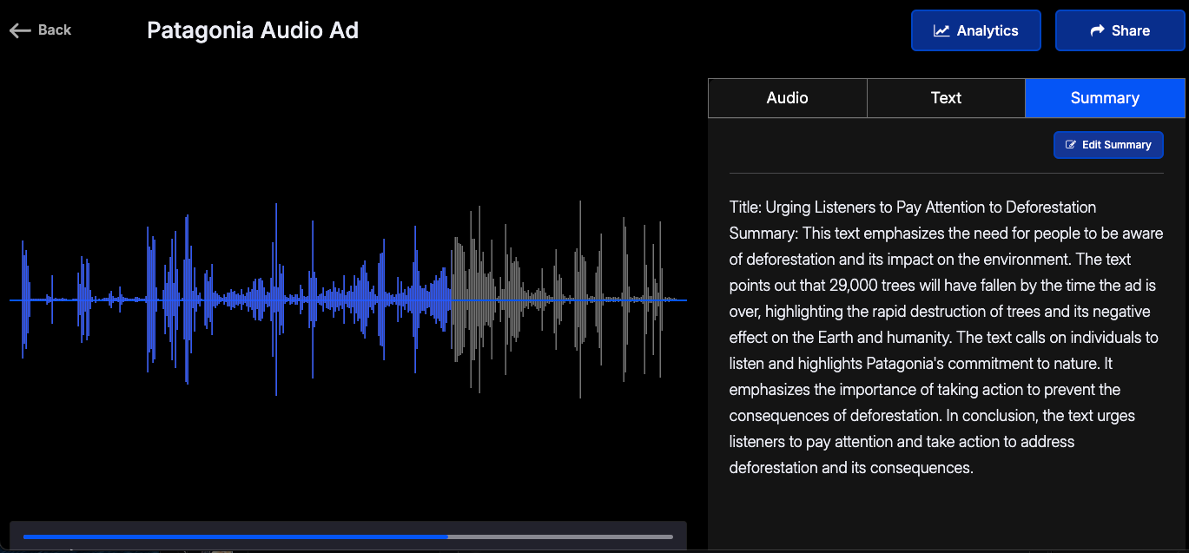
Task: Click the Edit Summary button text
Action: pyautogui.click(x=1117, y=145)
